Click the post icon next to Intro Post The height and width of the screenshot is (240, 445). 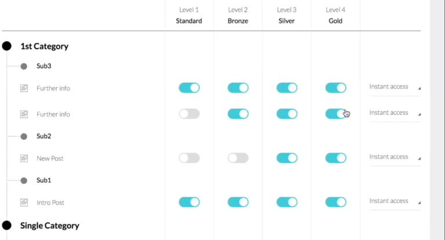[x=24, y=202]
